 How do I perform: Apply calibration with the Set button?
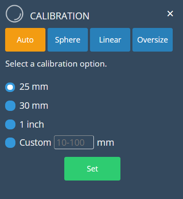pos(92,168)
